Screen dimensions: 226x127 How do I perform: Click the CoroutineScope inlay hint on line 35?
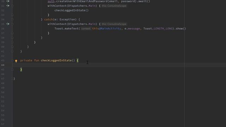tap(114, 24)
